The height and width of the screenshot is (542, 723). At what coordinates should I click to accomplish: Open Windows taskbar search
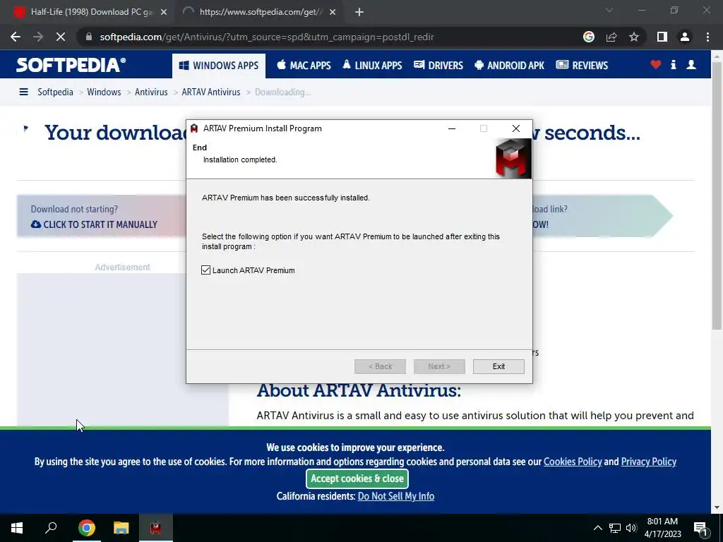point(51,528)
